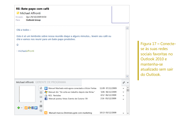Open the 'RES: Revisões' activity item
Image resolution: width=183 pixels, height=119 pixels.
[55, 95]
